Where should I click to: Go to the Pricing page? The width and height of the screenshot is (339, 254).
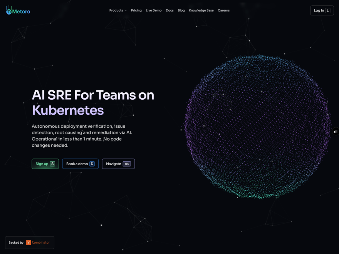(x=136, y=10)
